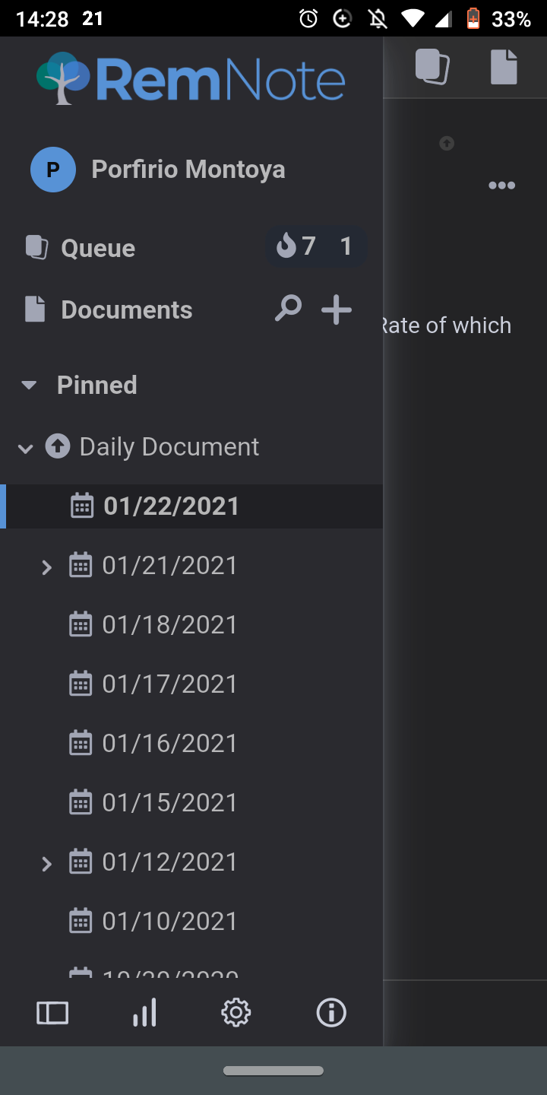Collapse the Pinned section

tap(29, 385)
